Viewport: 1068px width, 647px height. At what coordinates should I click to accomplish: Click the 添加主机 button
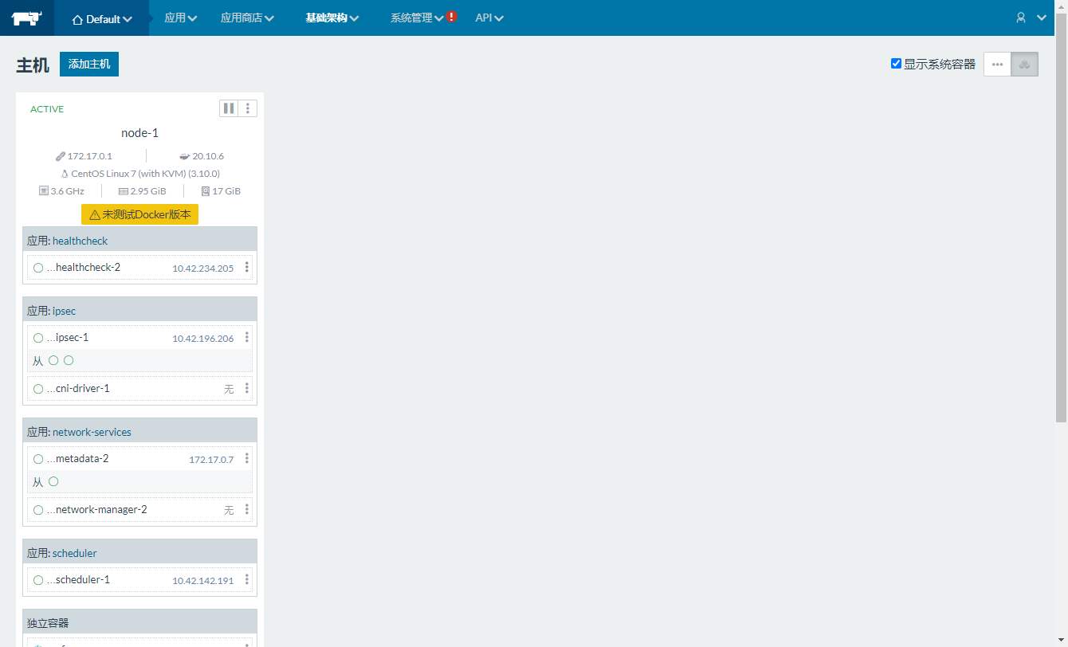tap(89, 65)
